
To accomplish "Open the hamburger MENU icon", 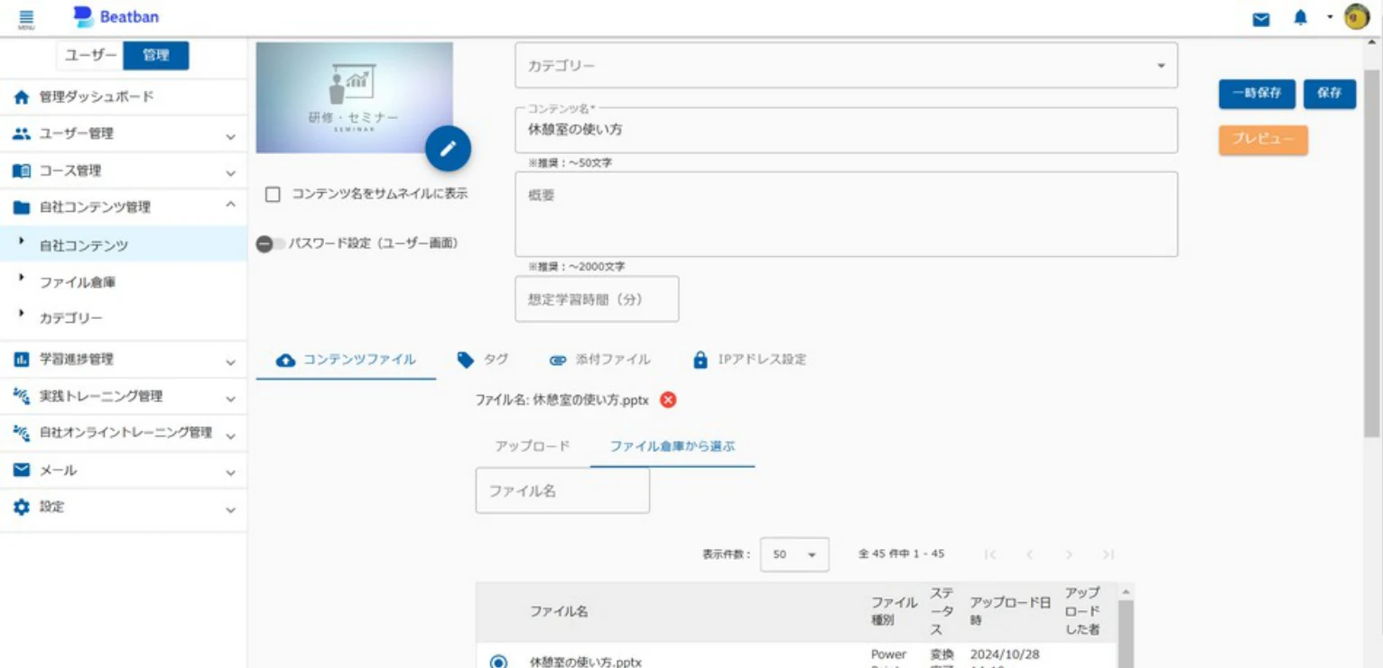I will 26,18.
